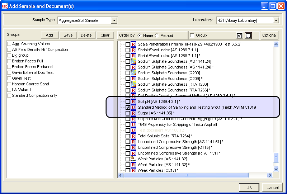
Task: Click the icon beside Weak Particles [AS 1141.32]
Action: click(x=133, y=158)
